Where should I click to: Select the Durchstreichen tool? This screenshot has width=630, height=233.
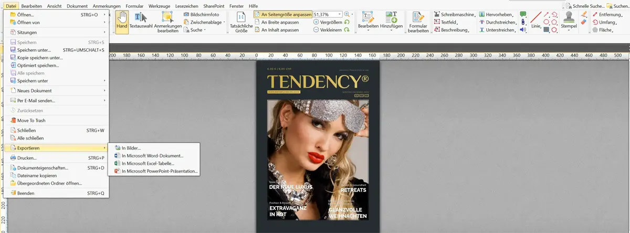tap(498, 23)
